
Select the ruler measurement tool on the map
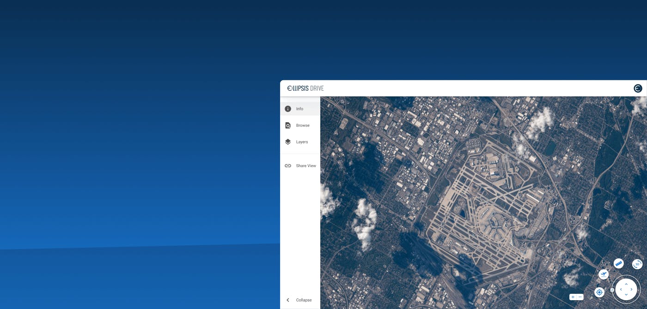tap(619, 263)
